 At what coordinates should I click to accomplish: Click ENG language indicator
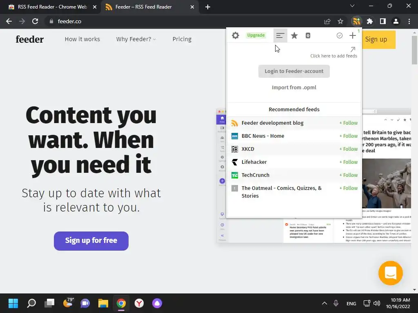click(351, 303)
